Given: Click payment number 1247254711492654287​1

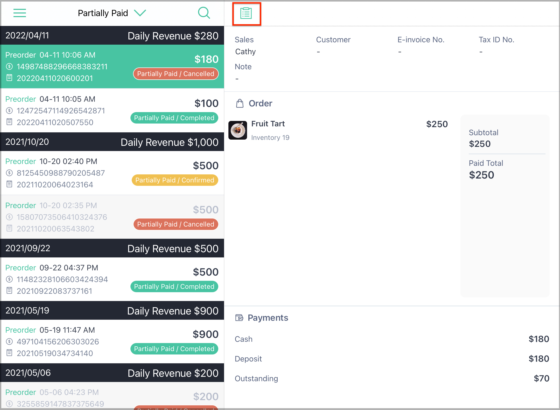Looking at the screenshot, I should click(61, 111).
